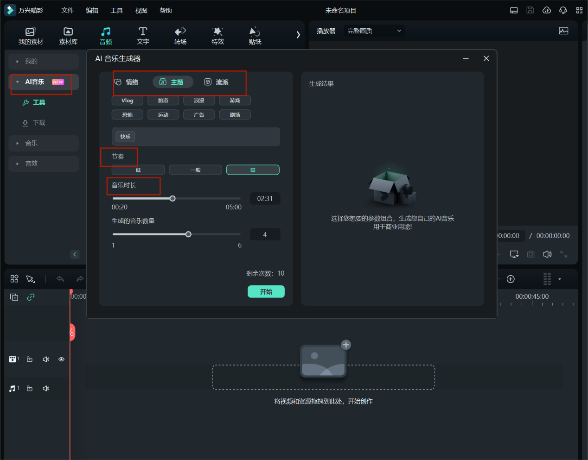Image resolution: width=588 pixels, height=460 pixels.
Task: Click the 开始 start button
Action: click(x=266, y=292)
